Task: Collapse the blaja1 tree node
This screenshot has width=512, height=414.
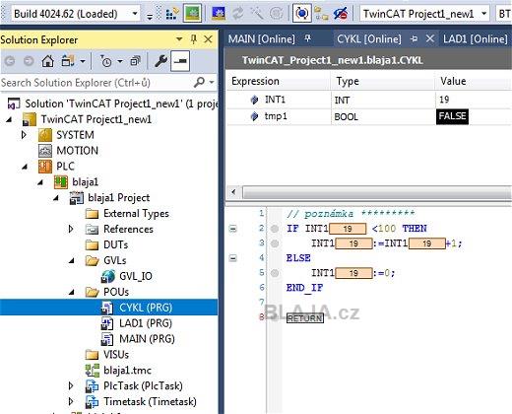Action: [x=40, y=182]
